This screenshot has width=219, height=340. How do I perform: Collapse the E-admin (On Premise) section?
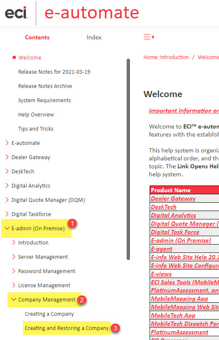[x=7, y=228]
